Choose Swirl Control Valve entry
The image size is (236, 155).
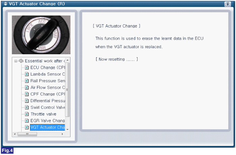click(x=48, y=107)
